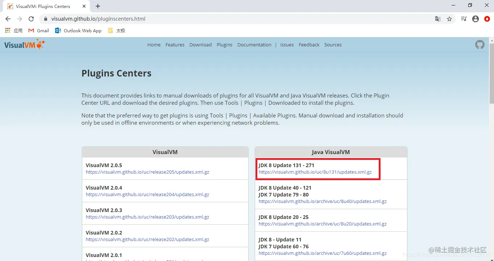Image resolution: width=494 pixels, height=261 pixels.
Task: Click the red Chrome update icon
Action: [487, 19]
